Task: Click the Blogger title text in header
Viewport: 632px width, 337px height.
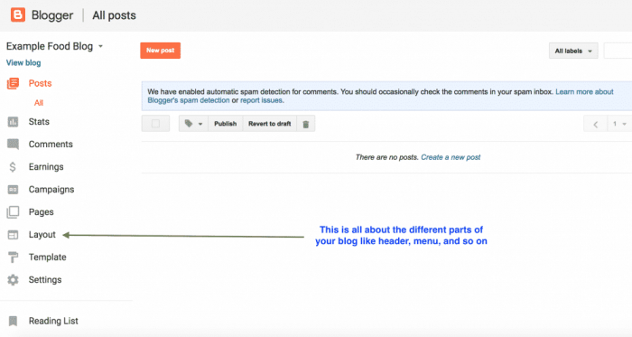Action: tap(52, 15)
